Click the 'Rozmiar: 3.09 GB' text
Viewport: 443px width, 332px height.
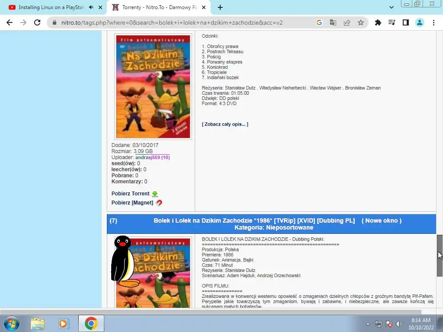coord(132,151)
